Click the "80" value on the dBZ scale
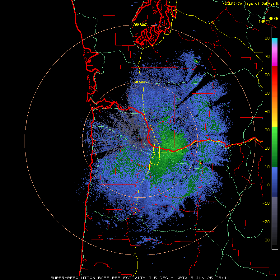This screenshot has height=280, width=280. pos(267,38)
